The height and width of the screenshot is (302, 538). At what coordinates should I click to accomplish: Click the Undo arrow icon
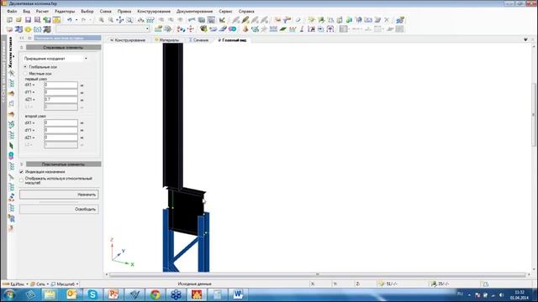(70, 20)
